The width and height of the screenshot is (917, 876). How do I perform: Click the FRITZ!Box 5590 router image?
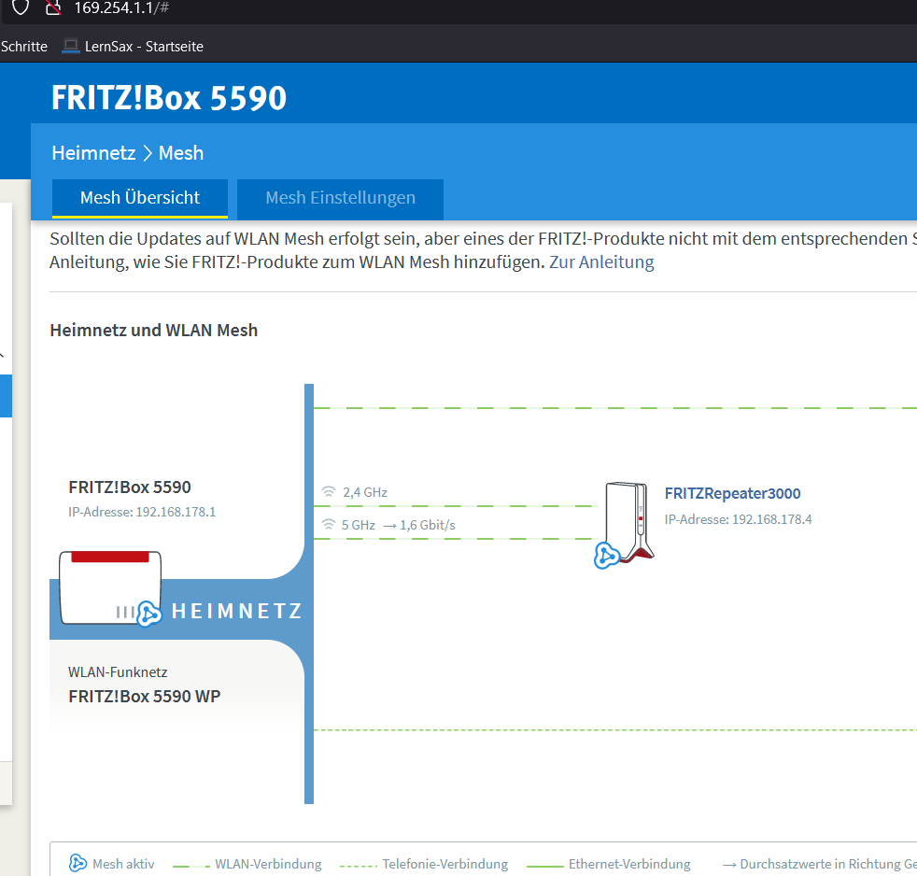(x=110, y=587)
